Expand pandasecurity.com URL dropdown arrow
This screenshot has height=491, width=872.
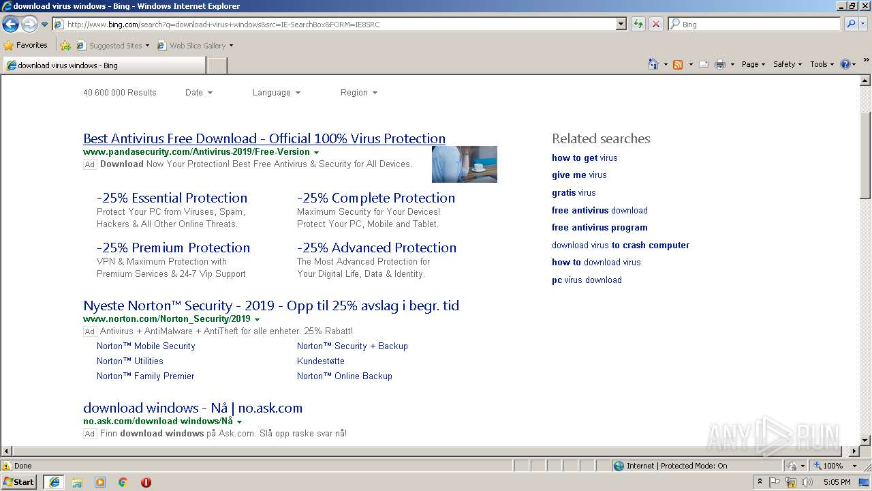(316, 152)
